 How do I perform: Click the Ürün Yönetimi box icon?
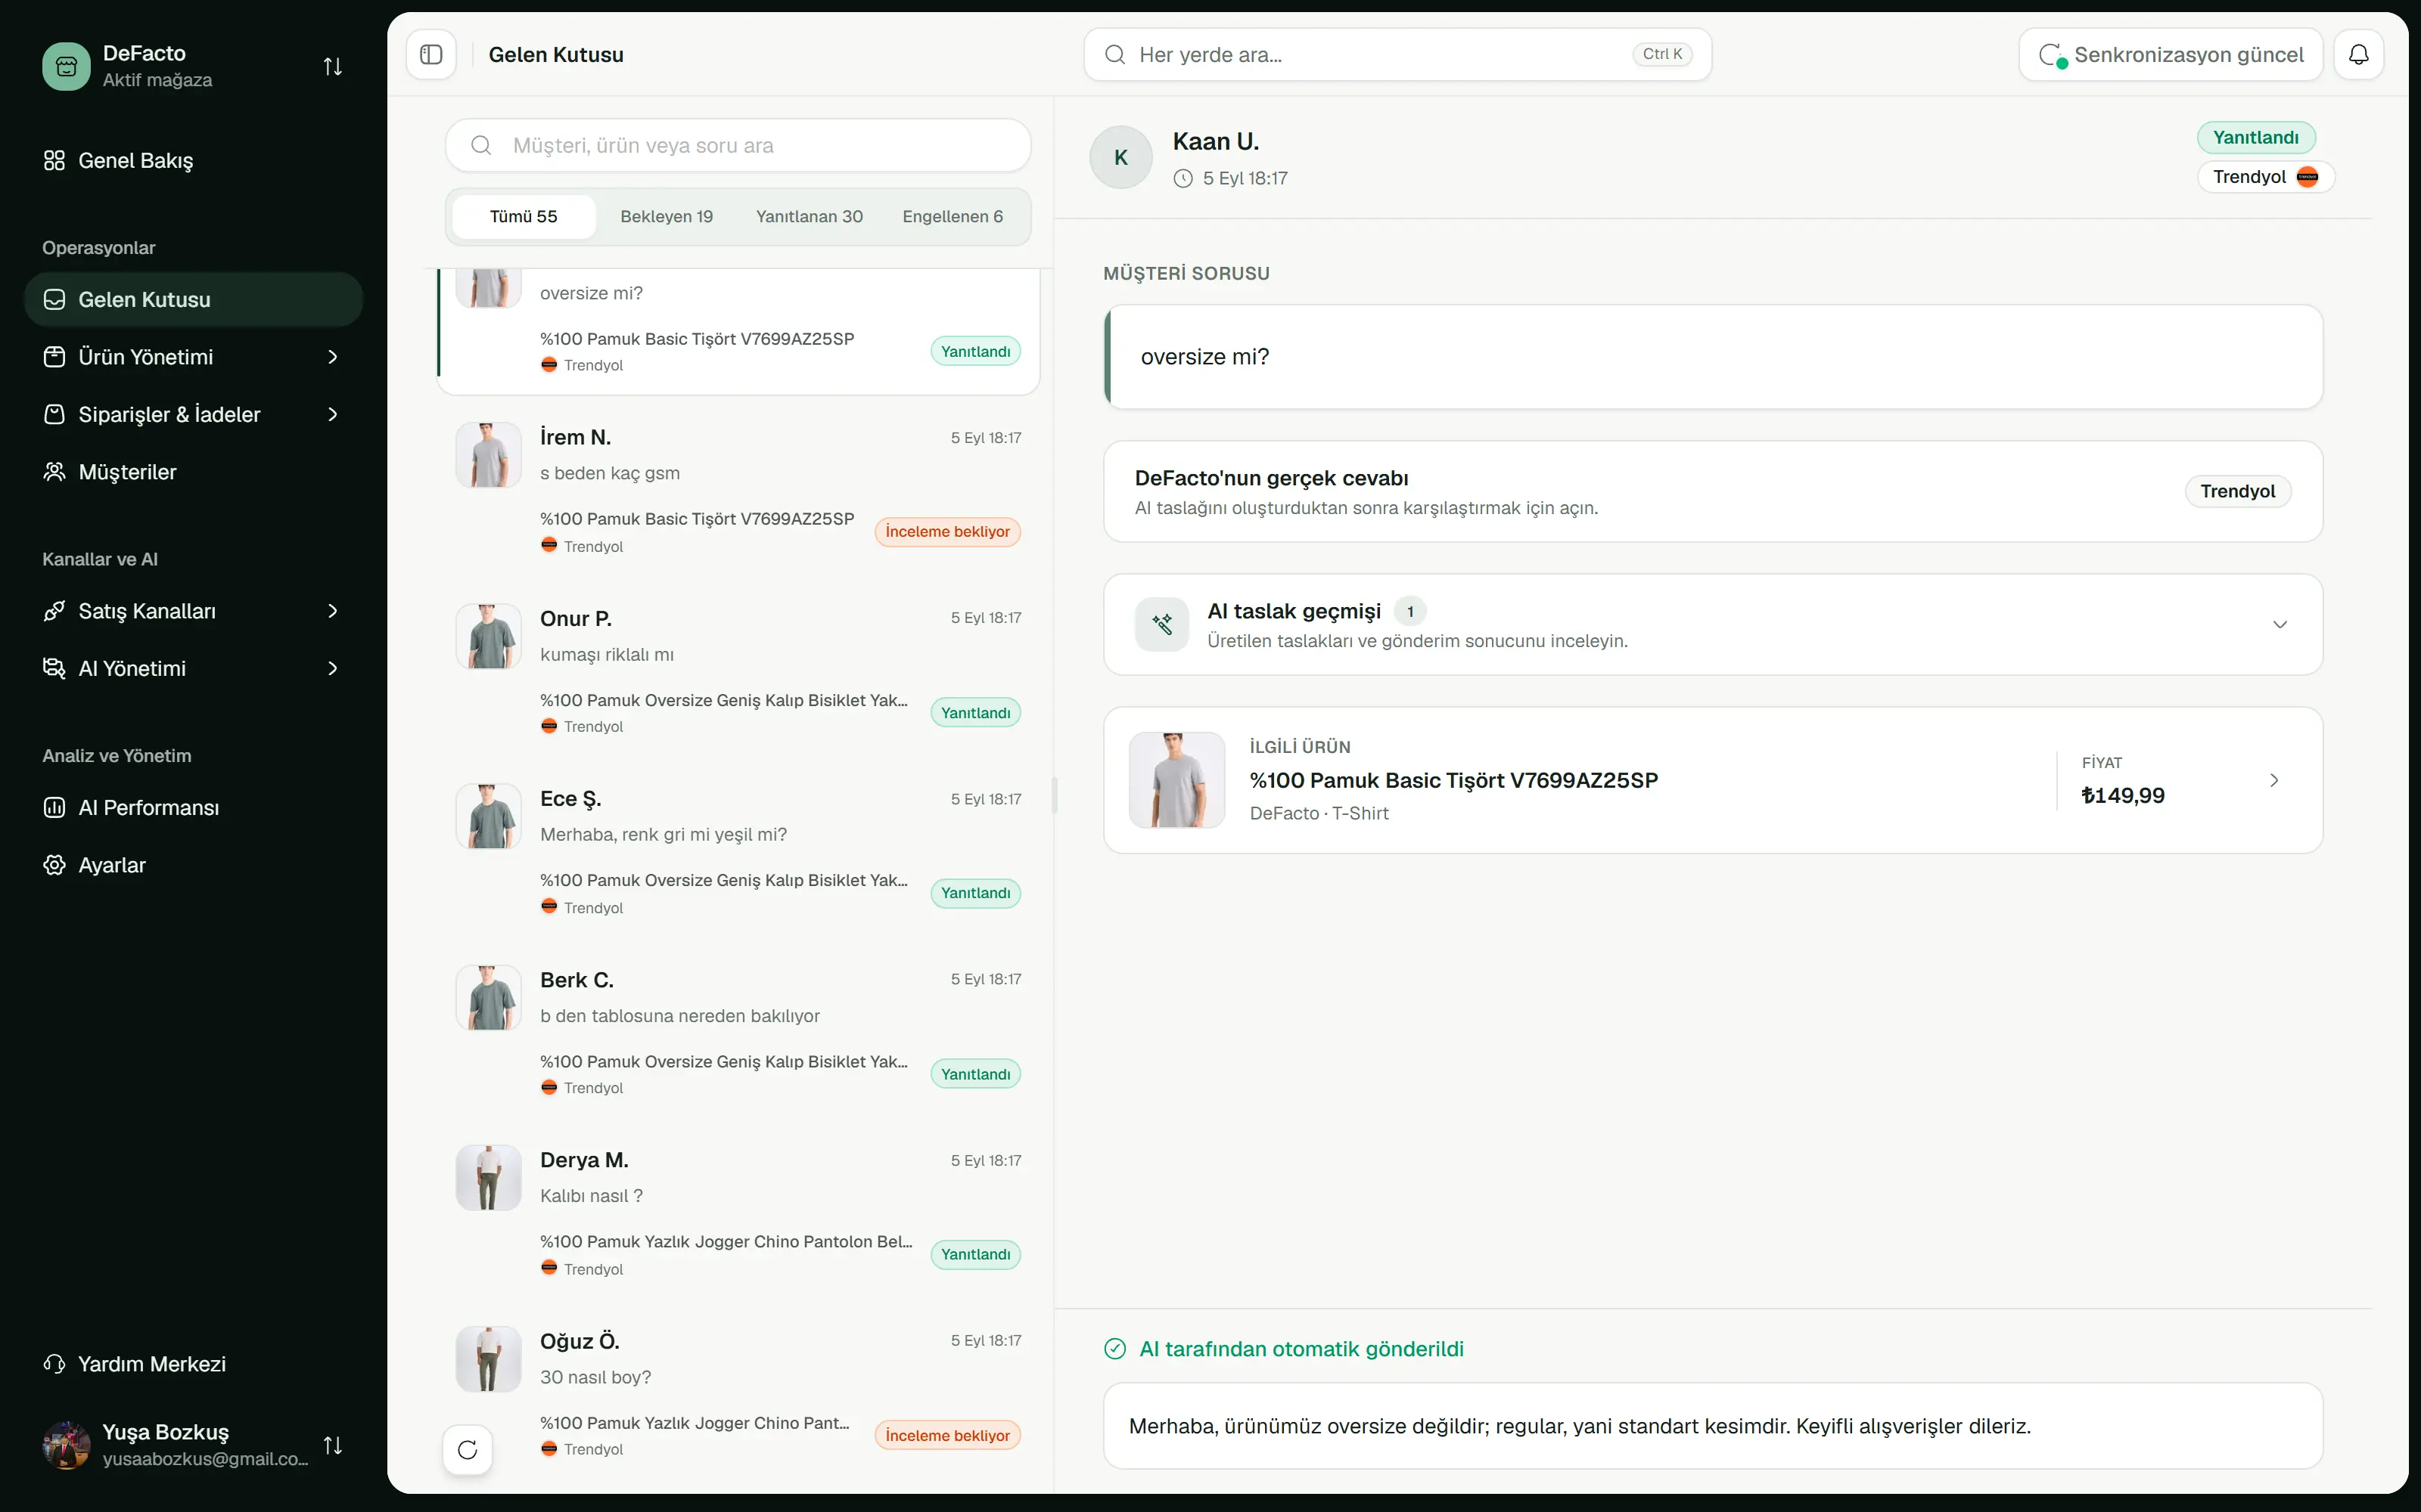pyautogui.click(x=54, y=357)
